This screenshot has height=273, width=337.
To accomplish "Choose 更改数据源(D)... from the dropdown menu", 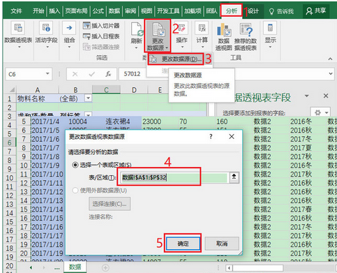I will tap(176, 59).
